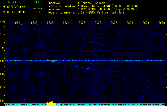The height and width of the screenshot is (106, 167).
Task: Click the 0623 time marker
Action: click(50, 23)
